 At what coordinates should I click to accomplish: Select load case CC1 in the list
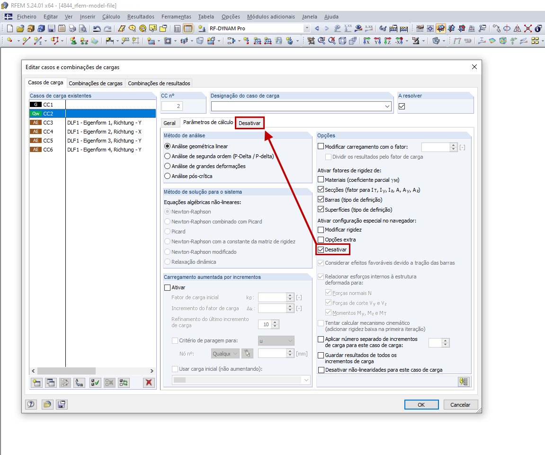(x=92, y=105)
